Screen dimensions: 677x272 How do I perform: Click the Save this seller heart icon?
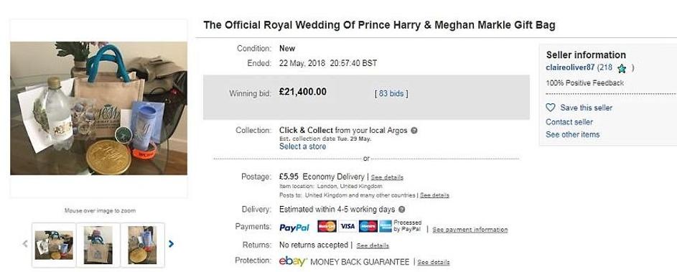pyautogui.click(x=550, y=108)
